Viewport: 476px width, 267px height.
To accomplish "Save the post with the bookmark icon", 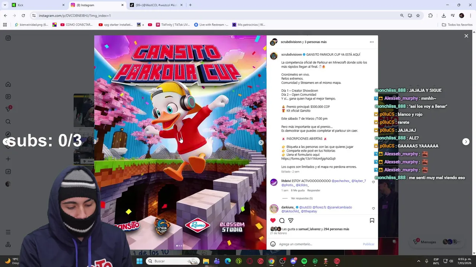I will [x=372, y=220].
